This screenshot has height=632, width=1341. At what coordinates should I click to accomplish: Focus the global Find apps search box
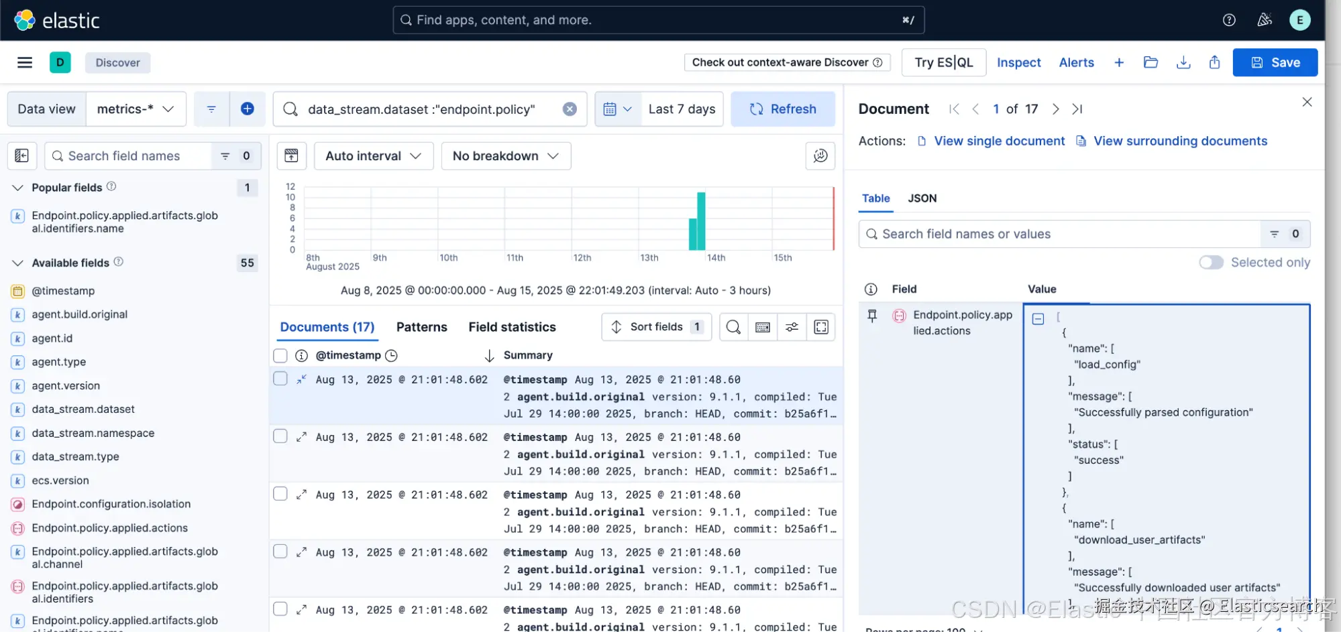tap(658, 20)
